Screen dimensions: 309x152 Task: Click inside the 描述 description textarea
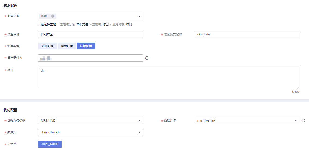coord(169,78)
